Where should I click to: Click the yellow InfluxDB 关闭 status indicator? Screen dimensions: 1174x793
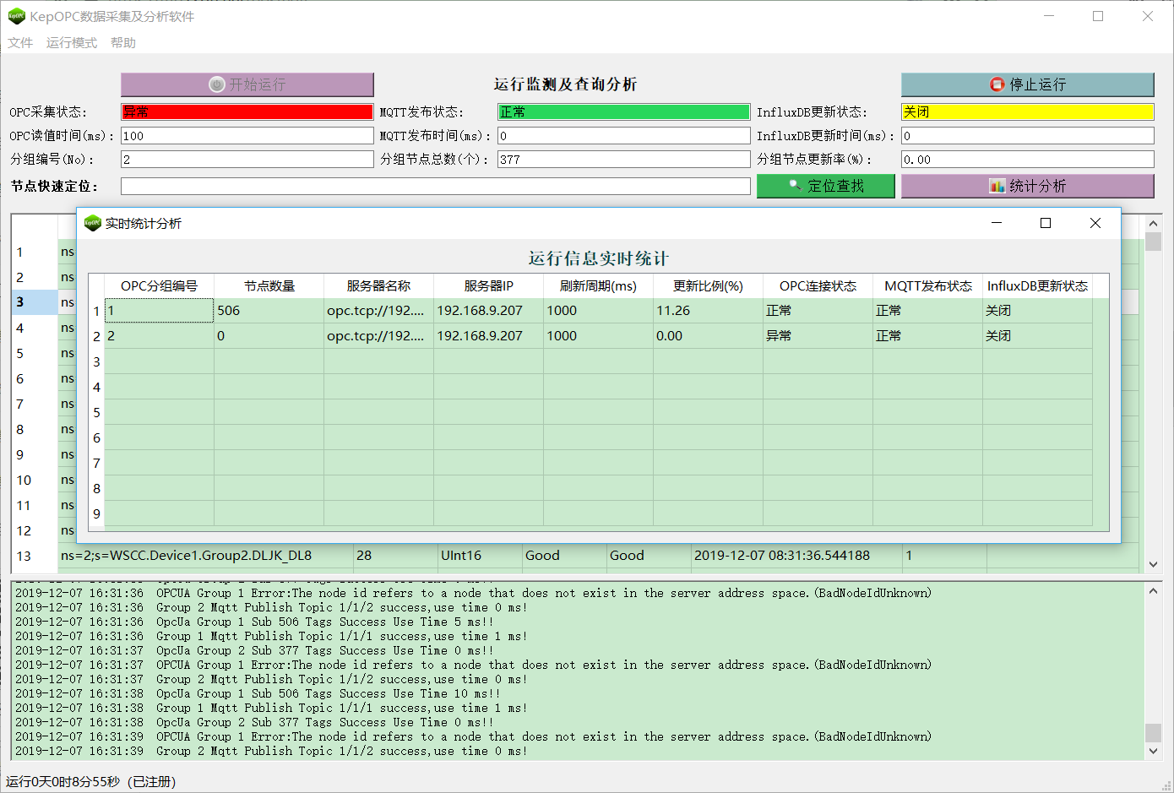[1027, 111]
